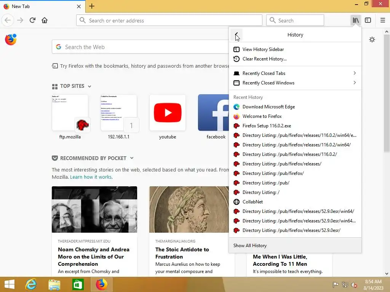The image size is (390, 292).
Task: Click the Top Sites grid icon
Action: click(55, 86)
